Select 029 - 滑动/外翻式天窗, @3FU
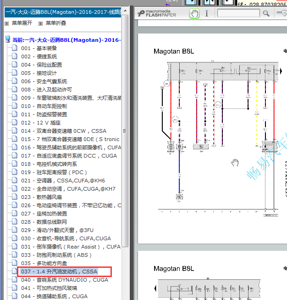This screenshot has height=300, width=287. (x=57, y=230)
